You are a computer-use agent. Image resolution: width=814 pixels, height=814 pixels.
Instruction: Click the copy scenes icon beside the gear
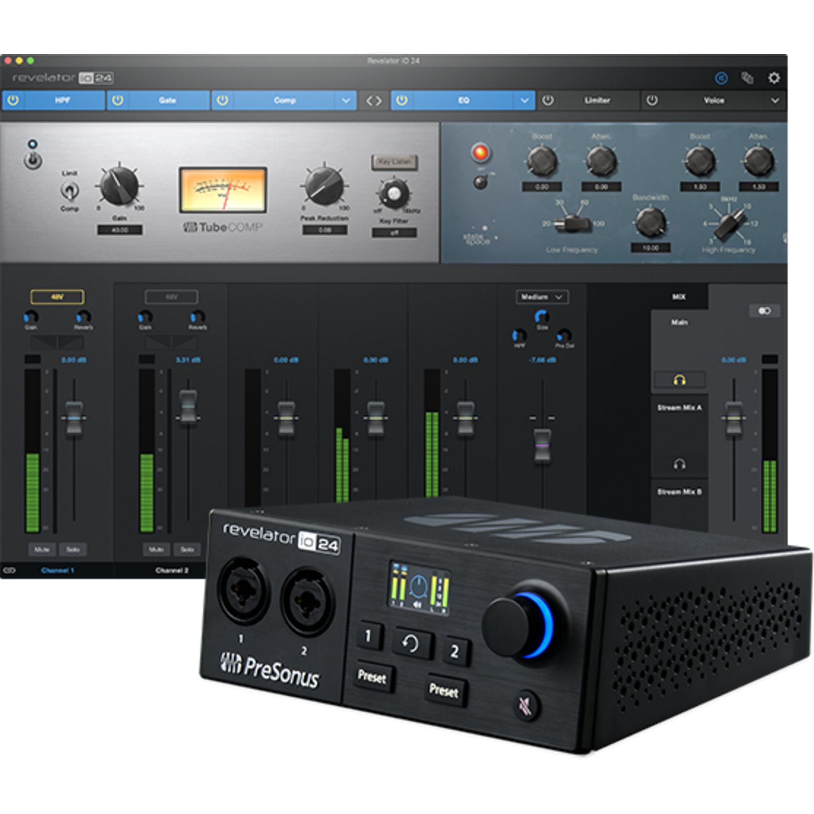(x=747, y=78)
